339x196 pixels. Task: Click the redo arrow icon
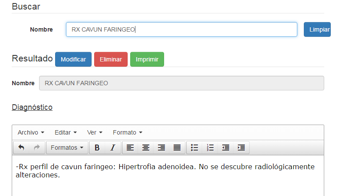click(x=36, y=148)
